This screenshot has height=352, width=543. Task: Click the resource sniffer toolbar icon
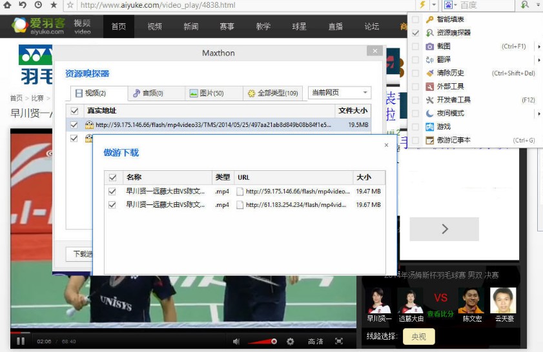click(x=525, y=5)
